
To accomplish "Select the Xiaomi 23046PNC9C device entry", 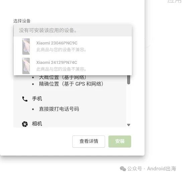I will (73, 46).
